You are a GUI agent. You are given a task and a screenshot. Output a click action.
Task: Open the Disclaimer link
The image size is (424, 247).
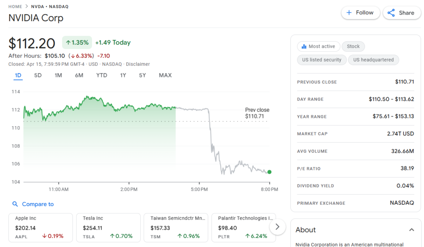point(138,64)
